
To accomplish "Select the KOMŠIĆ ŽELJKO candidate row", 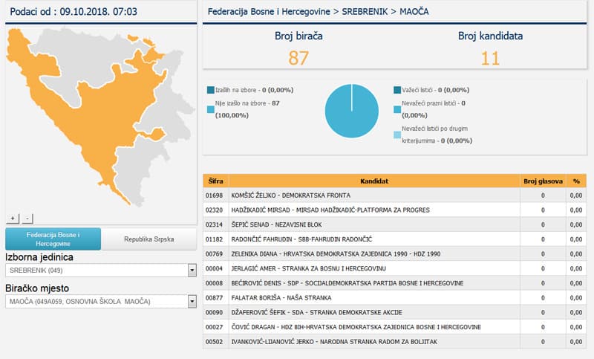I will (x=394, y=195).
